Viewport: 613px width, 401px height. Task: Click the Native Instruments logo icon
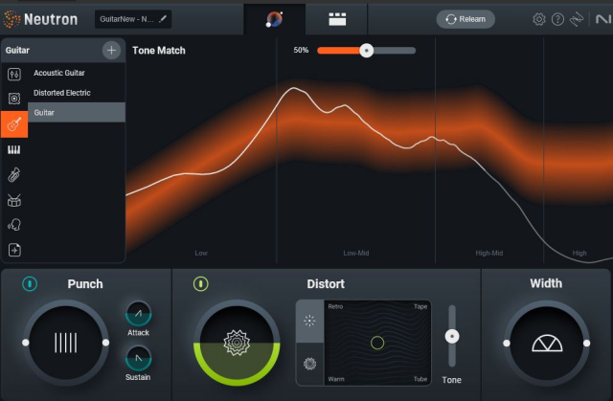pyautogui.click(x=603, y=19)
